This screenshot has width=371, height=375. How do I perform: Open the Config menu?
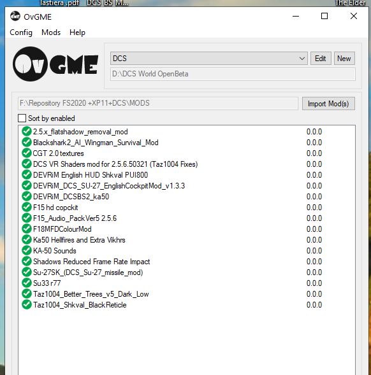pos(21,32)
